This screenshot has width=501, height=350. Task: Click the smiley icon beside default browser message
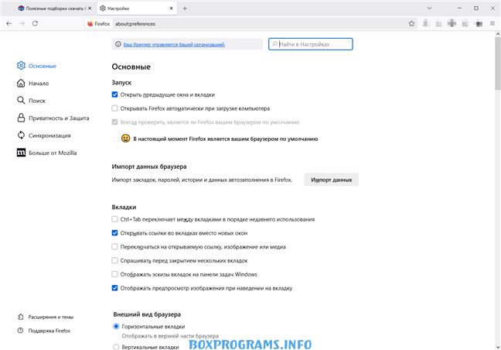125,138
